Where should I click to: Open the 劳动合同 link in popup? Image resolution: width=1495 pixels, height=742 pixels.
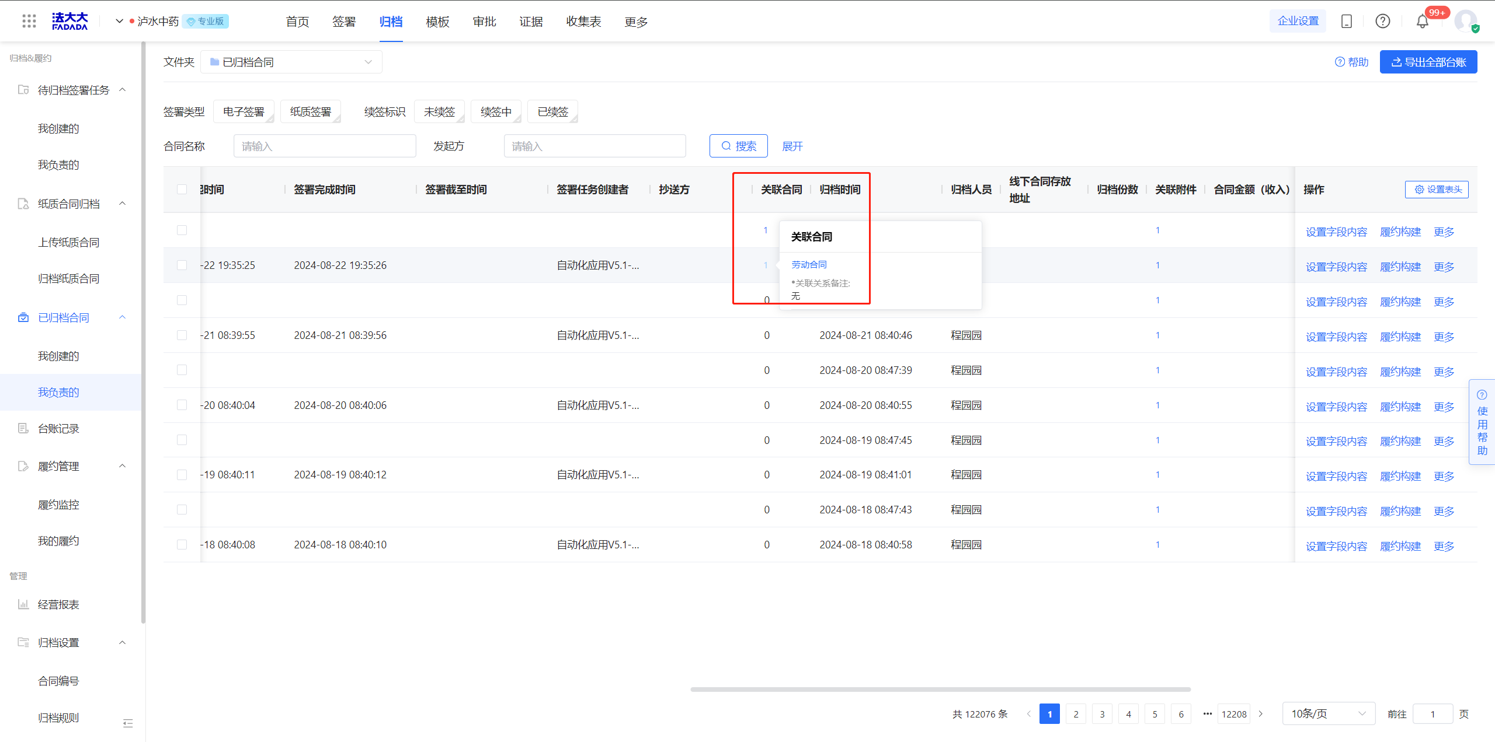[x=809, y=265]
